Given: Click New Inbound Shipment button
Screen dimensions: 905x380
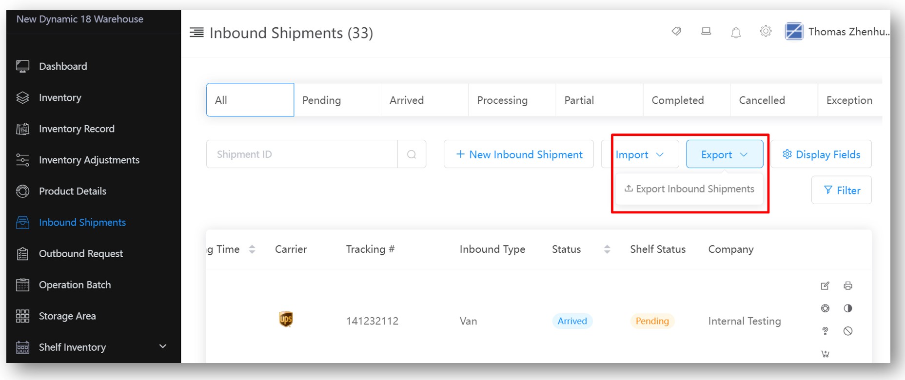Looking at the screenshot, I should tap(519, 154).
